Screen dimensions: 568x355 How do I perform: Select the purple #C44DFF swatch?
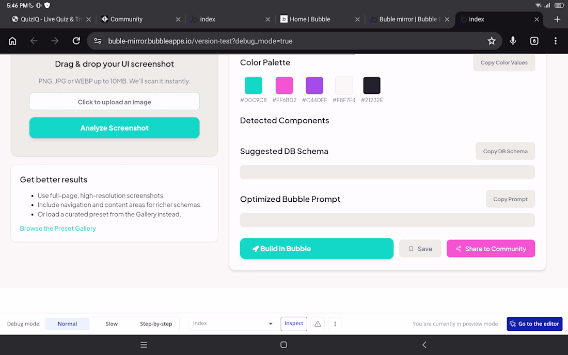(x=314, y=86)
